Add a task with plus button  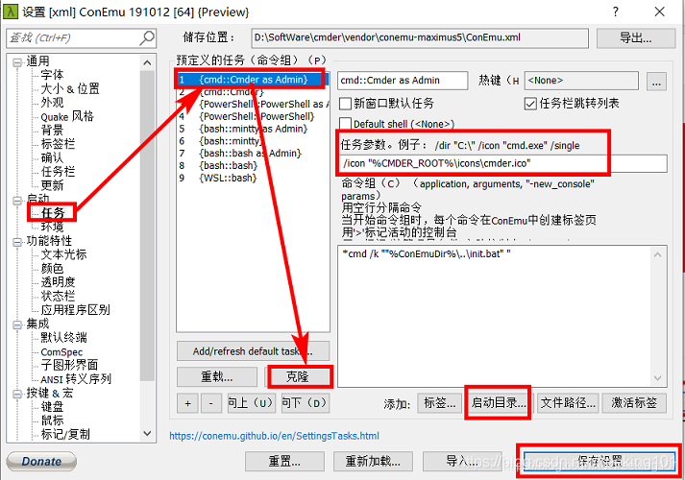[x=187, y=403]
